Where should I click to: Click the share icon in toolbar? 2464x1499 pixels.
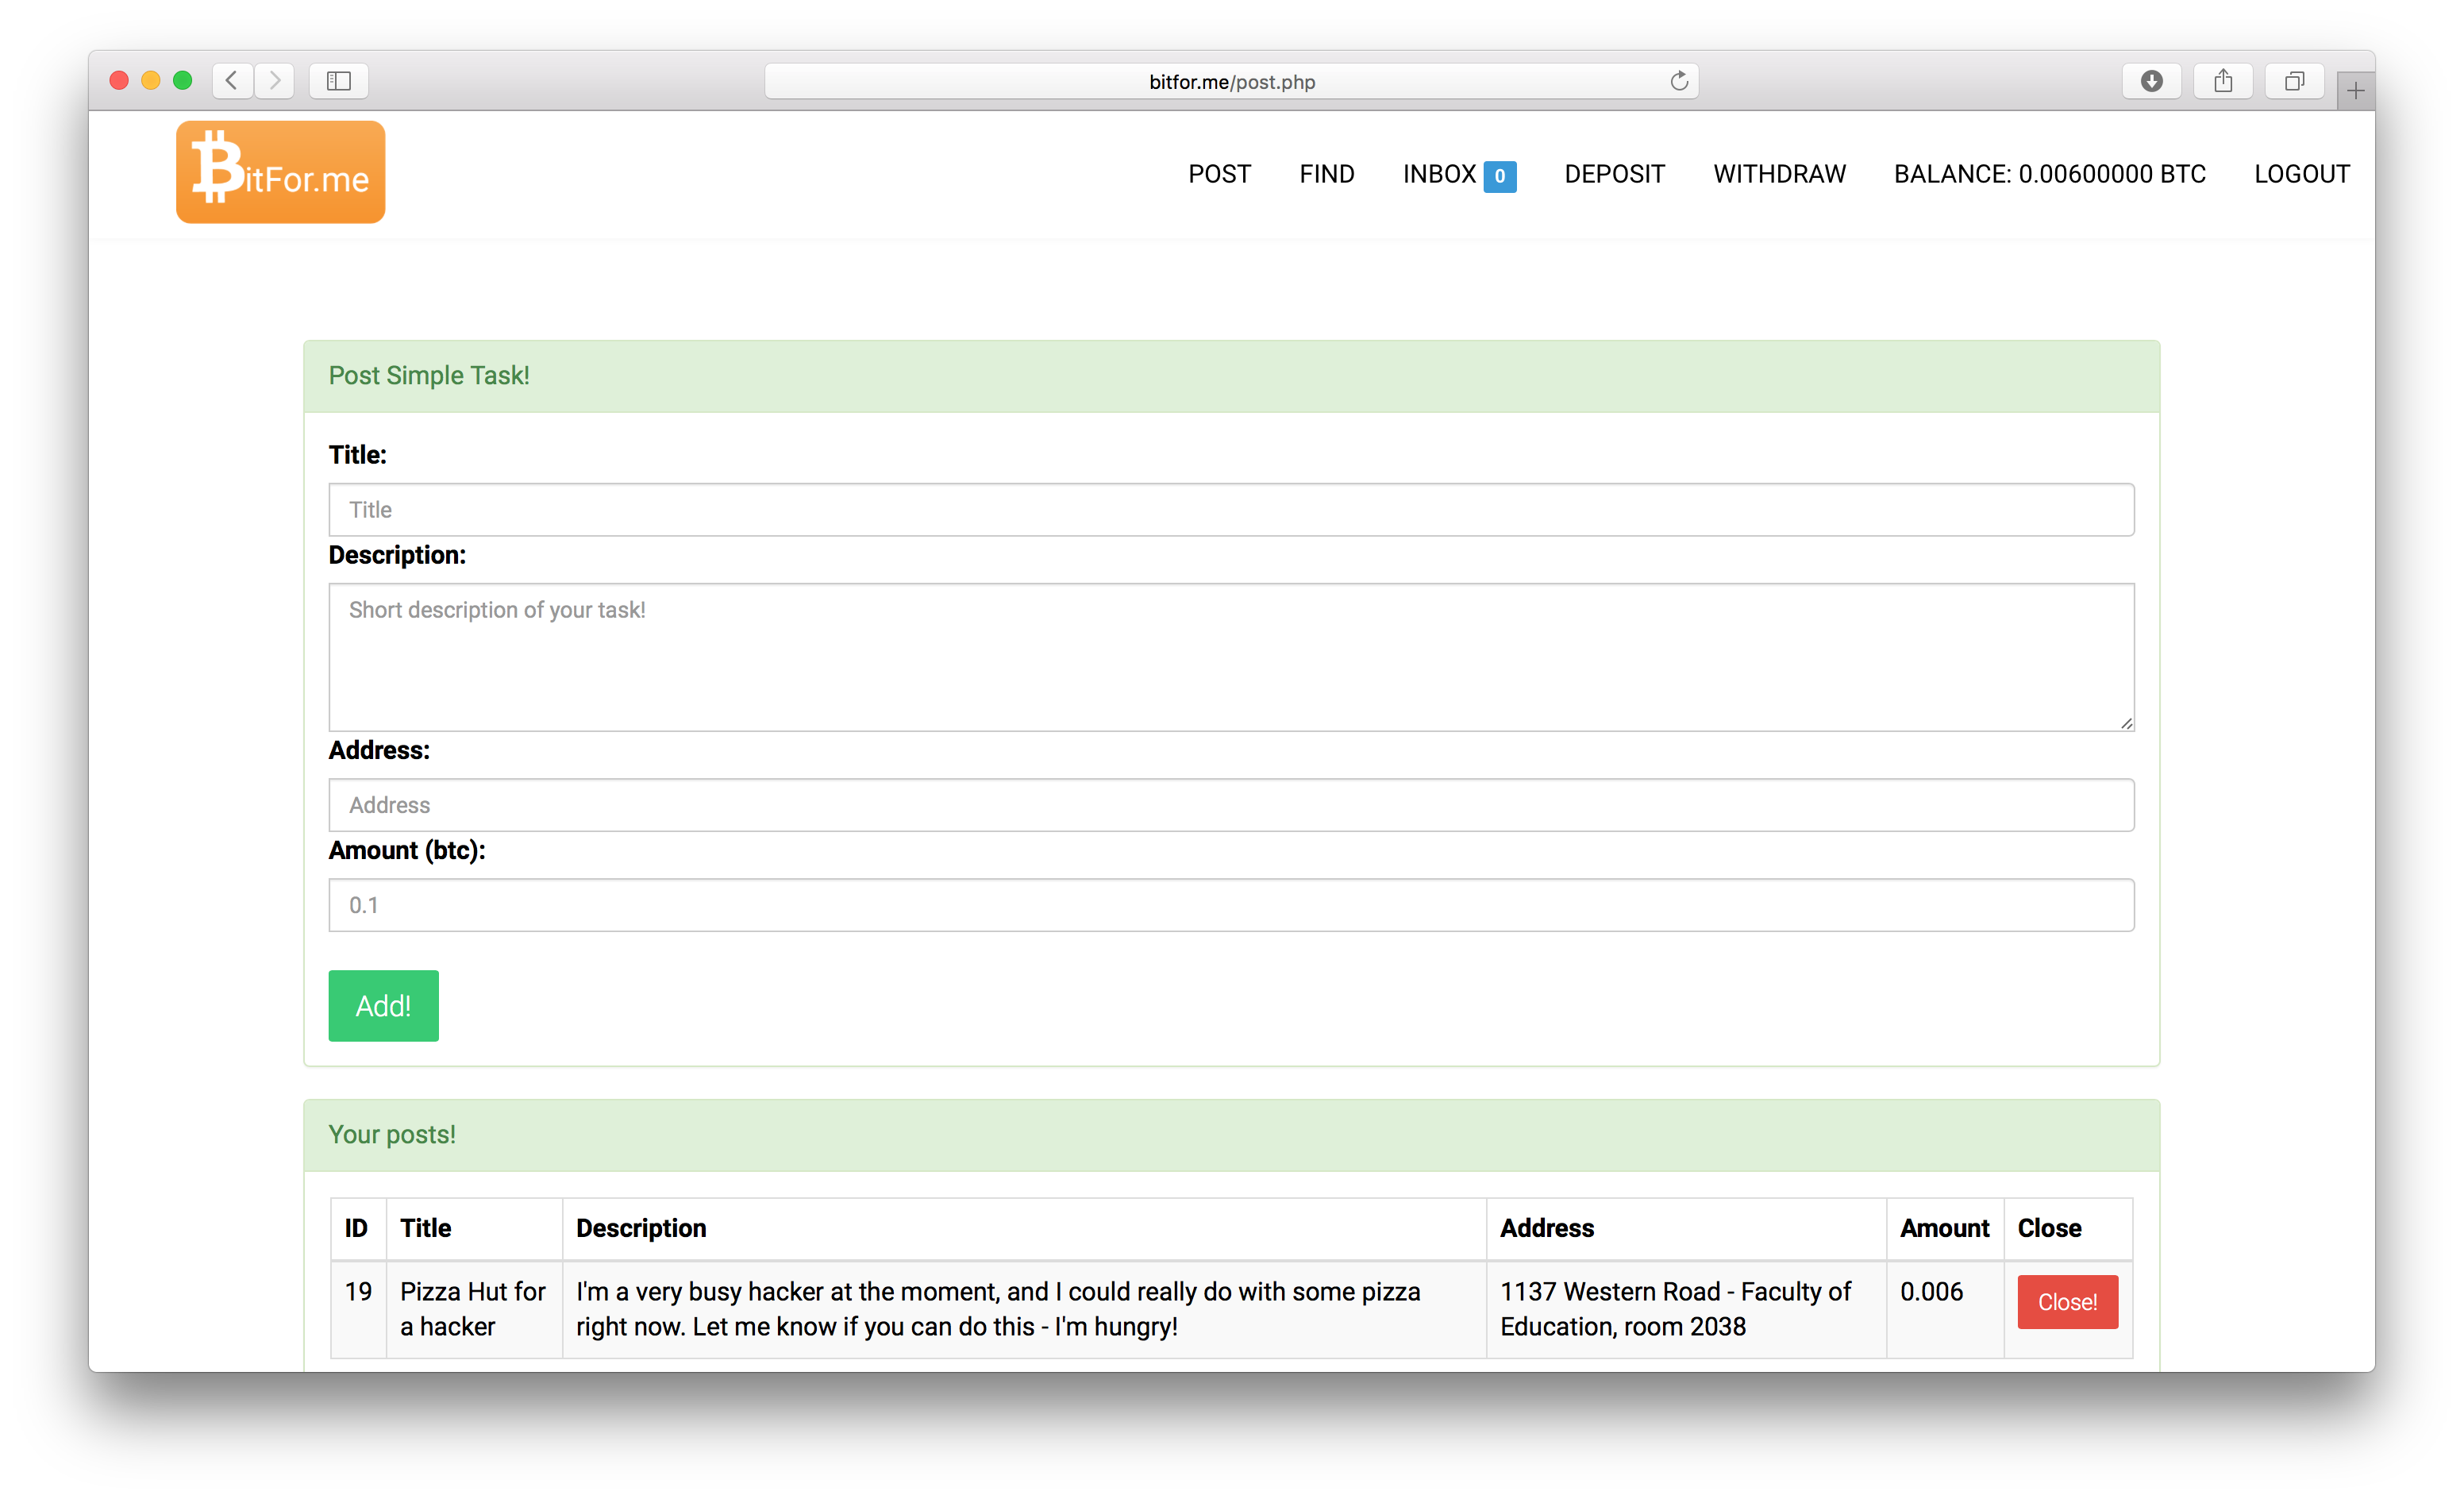2222,81
